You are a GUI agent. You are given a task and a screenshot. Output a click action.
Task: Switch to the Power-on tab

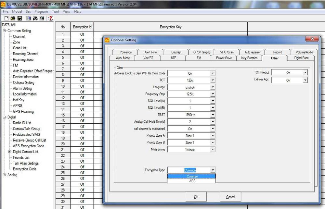click(125, 52)
